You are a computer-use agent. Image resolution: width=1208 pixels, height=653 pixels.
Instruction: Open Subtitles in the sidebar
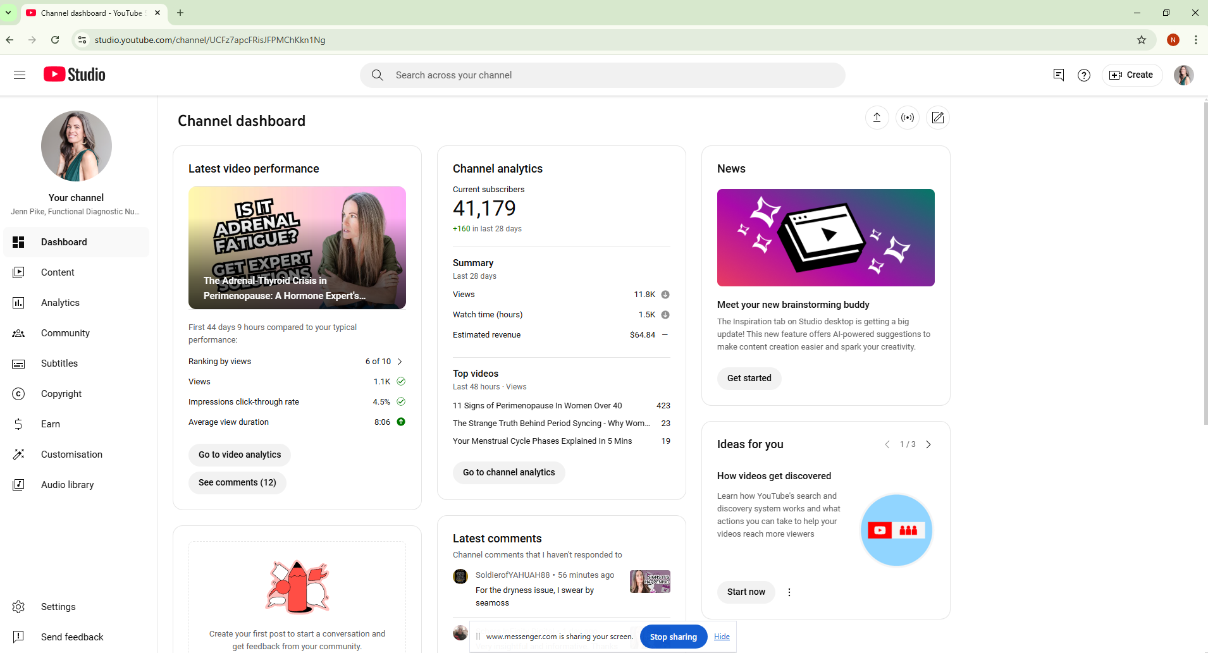(x=77, y=363)
